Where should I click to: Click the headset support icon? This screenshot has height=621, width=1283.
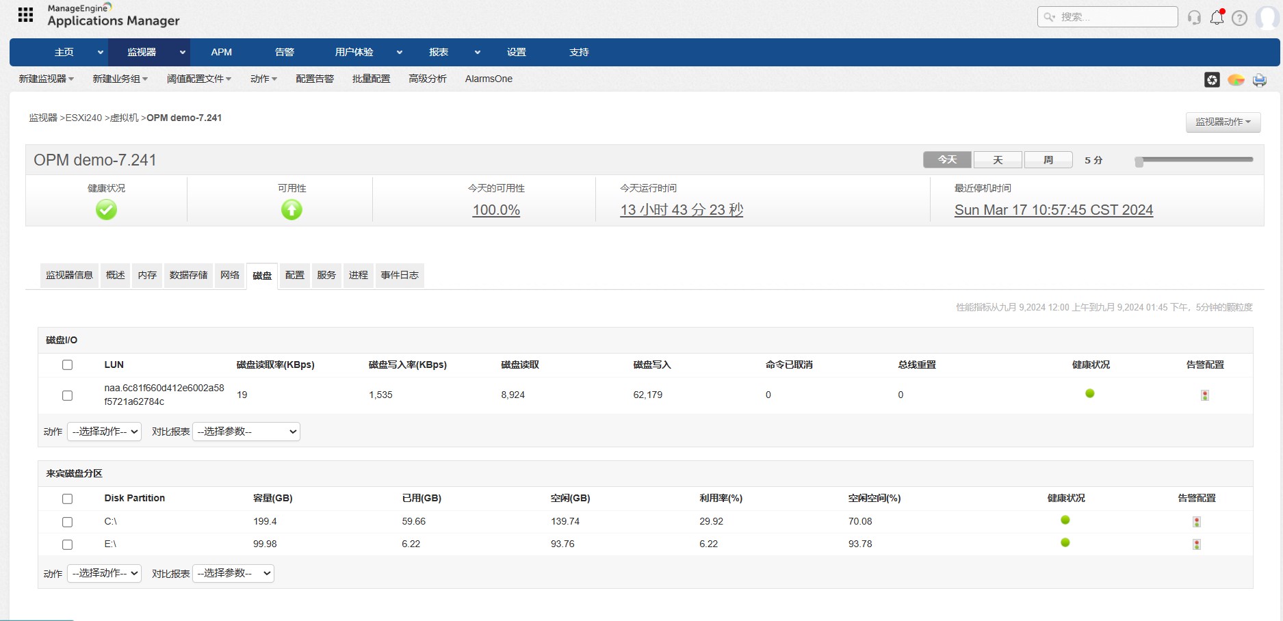point(1194,18)
